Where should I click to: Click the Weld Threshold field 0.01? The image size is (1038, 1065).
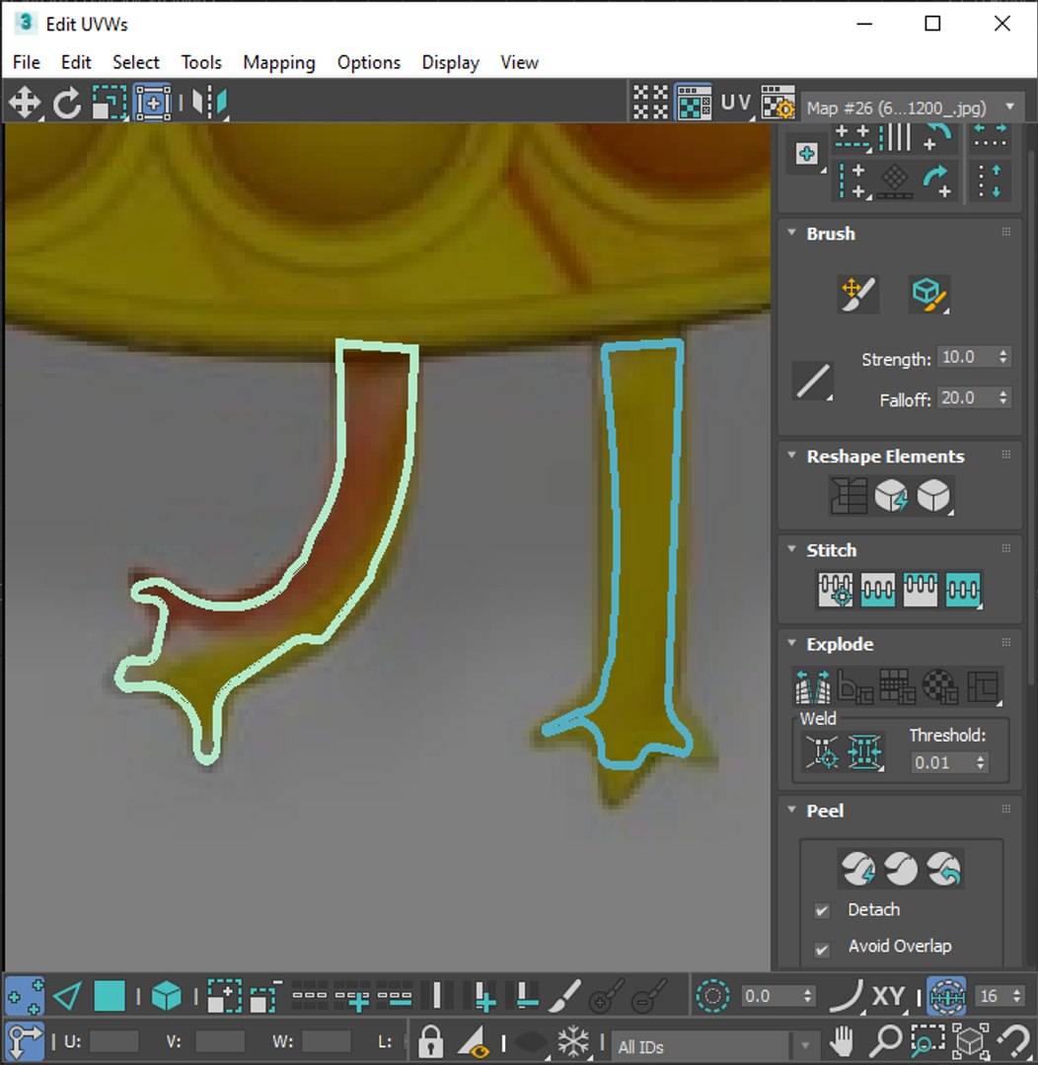coord(943,762)
